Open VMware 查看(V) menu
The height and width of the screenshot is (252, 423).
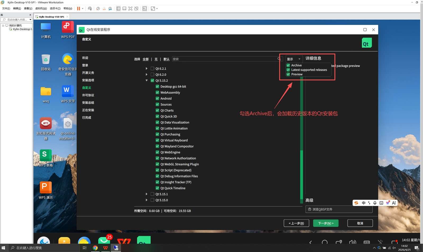pos(28,8)
